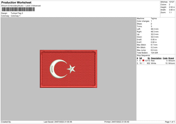Click the 'Brand' column header
This screenshot has width=176, height=124.
click(171, 58)
